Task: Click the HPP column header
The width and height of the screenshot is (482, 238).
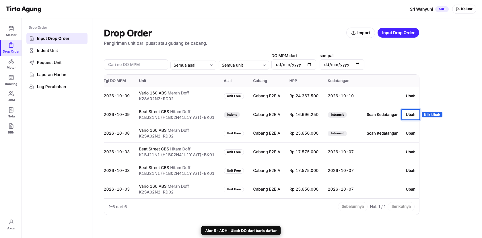Action: [x=293, y=81]
